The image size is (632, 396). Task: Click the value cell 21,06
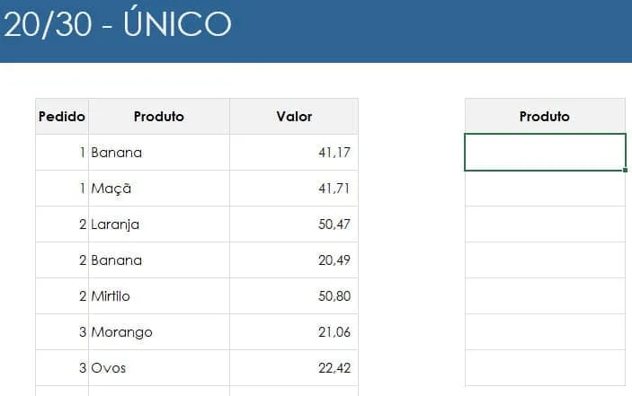(x=294, y=332)
